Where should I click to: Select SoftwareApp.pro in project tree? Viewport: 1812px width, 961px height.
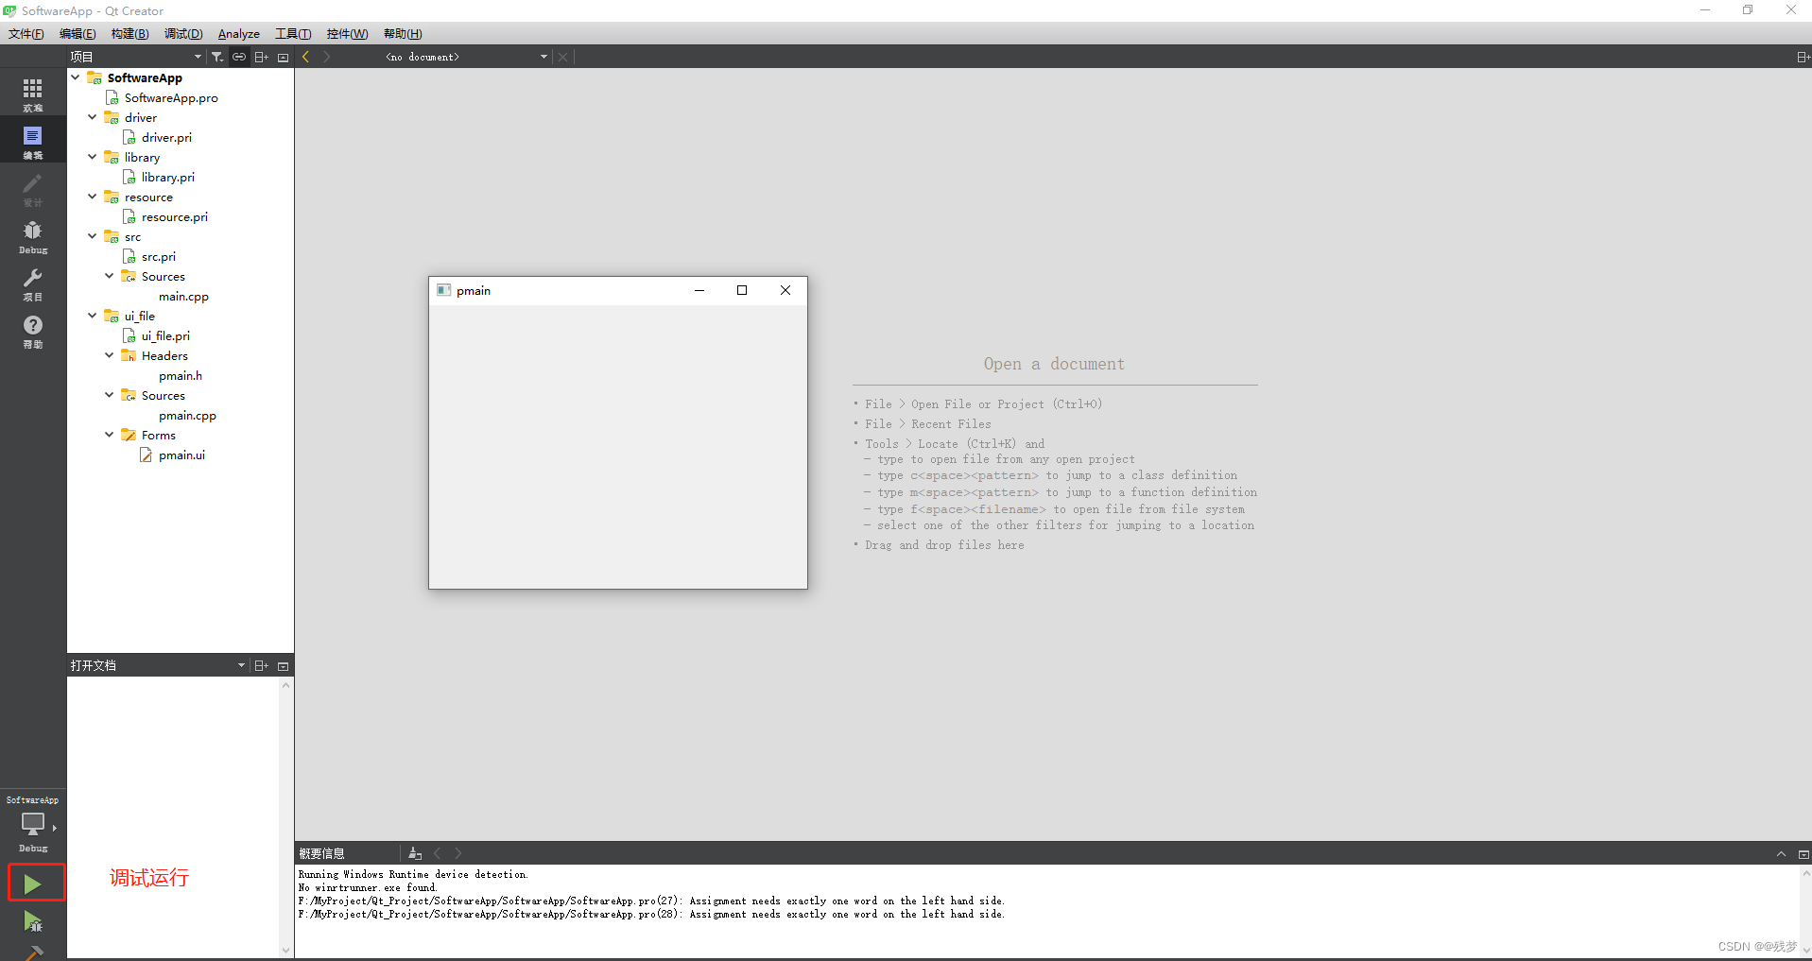pyautogui.click(x=171, y=97)
